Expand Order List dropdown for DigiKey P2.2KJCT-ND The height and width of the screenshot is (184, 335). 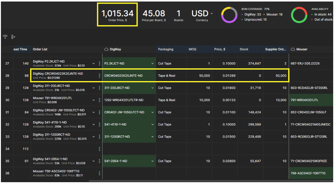[94, 63]
